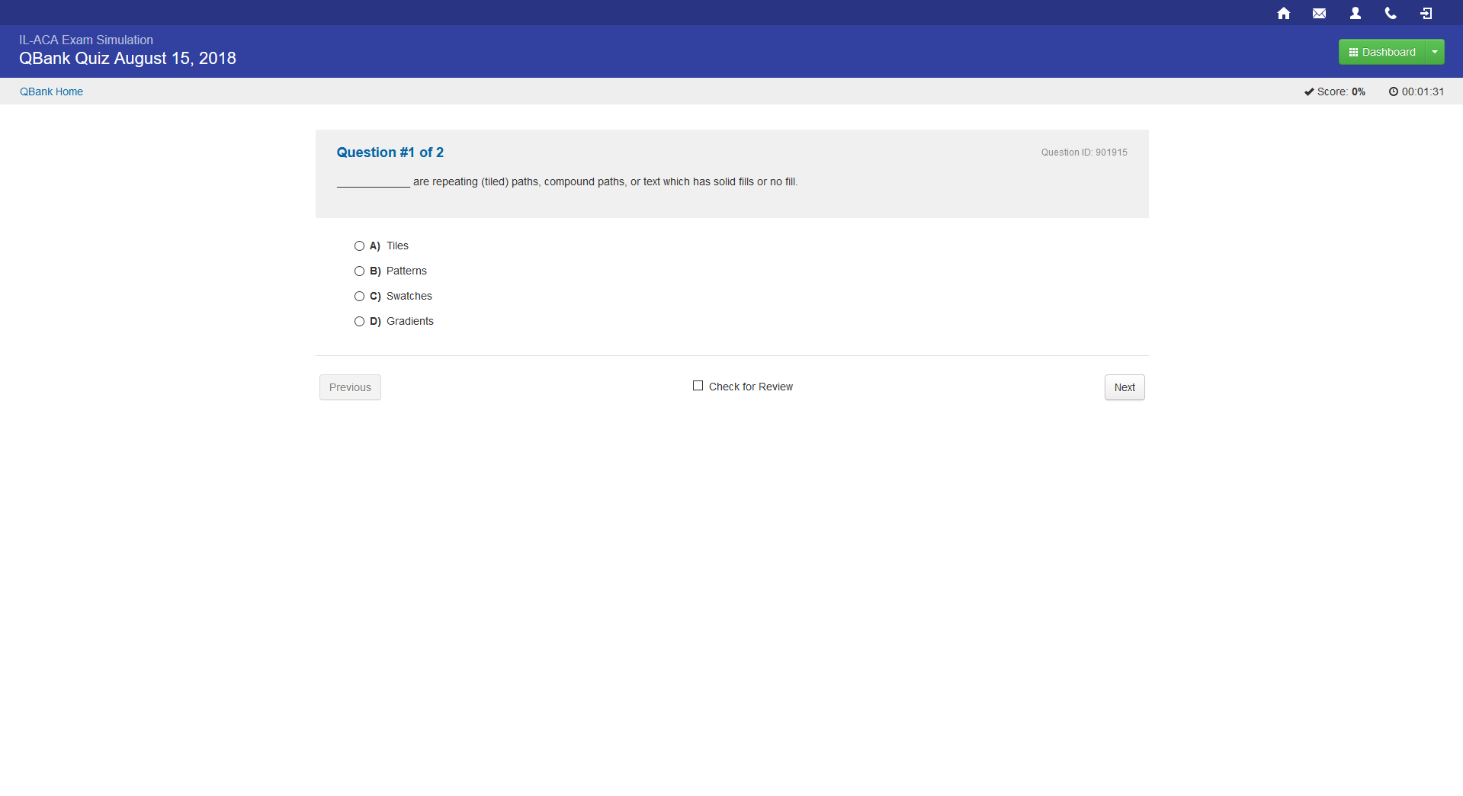Open the green Dashboard button
Viewport: 1463px width, 796px height.
pyautogui.click(x=1381, y=52)
